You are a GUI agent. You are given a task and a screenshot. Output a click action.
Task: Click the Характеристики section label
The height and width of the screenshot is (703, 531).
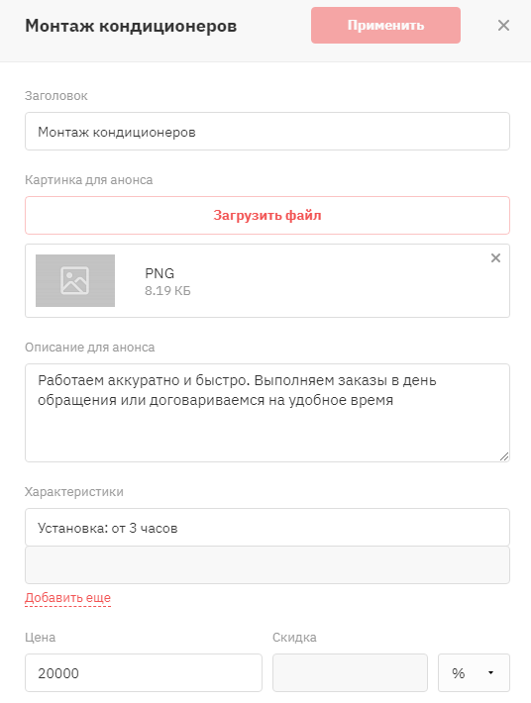[74, 492]
